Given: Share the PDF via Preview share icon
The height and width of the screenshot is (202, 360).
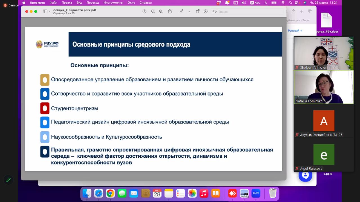Looking at the screenshot, I should coord(170,12).
